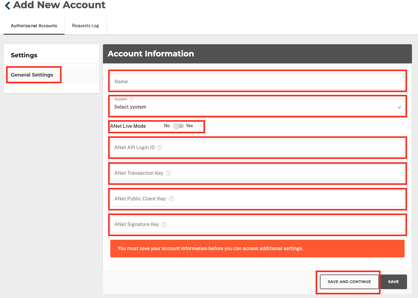418x298 pixels.
Task: Click the 'No' label beside the live mode switch
Action: [167, 126]
